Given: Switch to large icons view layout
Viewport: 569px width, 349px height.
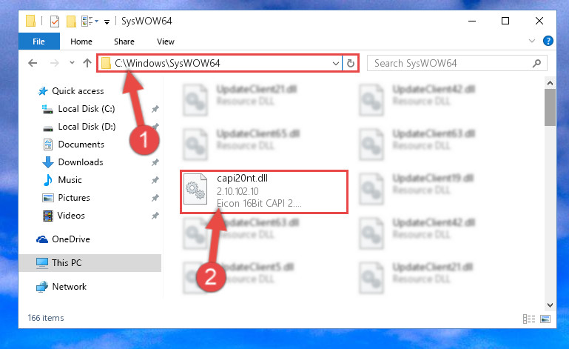Looking at the screenshot, I should (545, 319).
